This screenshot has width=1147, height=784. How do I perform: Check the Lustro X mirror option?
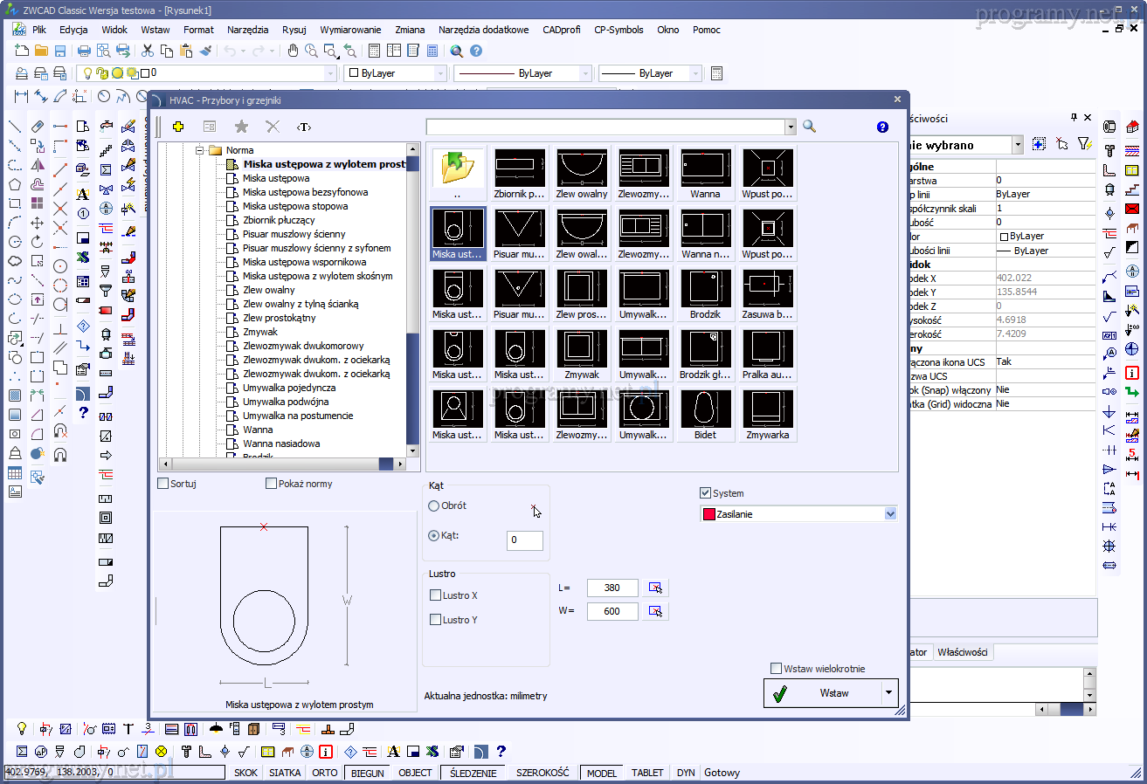(x=436, y=595)
